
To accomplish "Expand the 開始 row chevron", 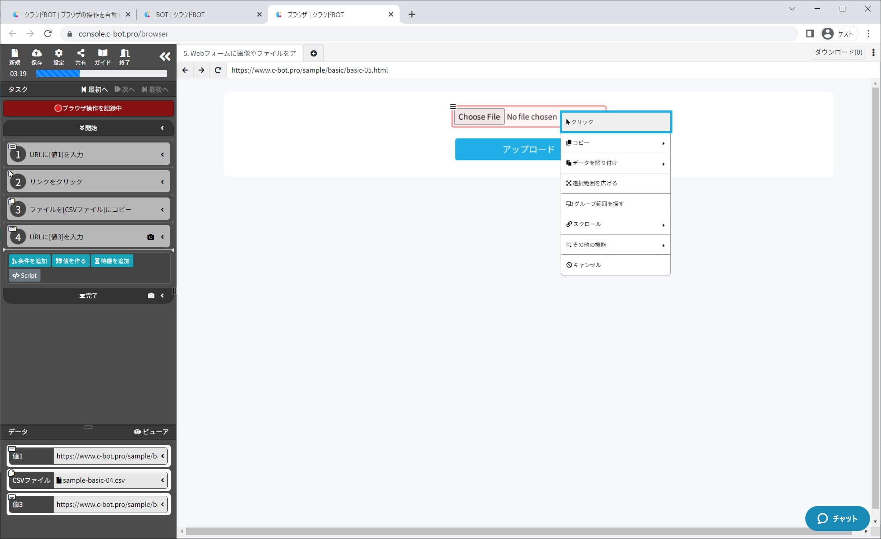I will click(162, 128).
